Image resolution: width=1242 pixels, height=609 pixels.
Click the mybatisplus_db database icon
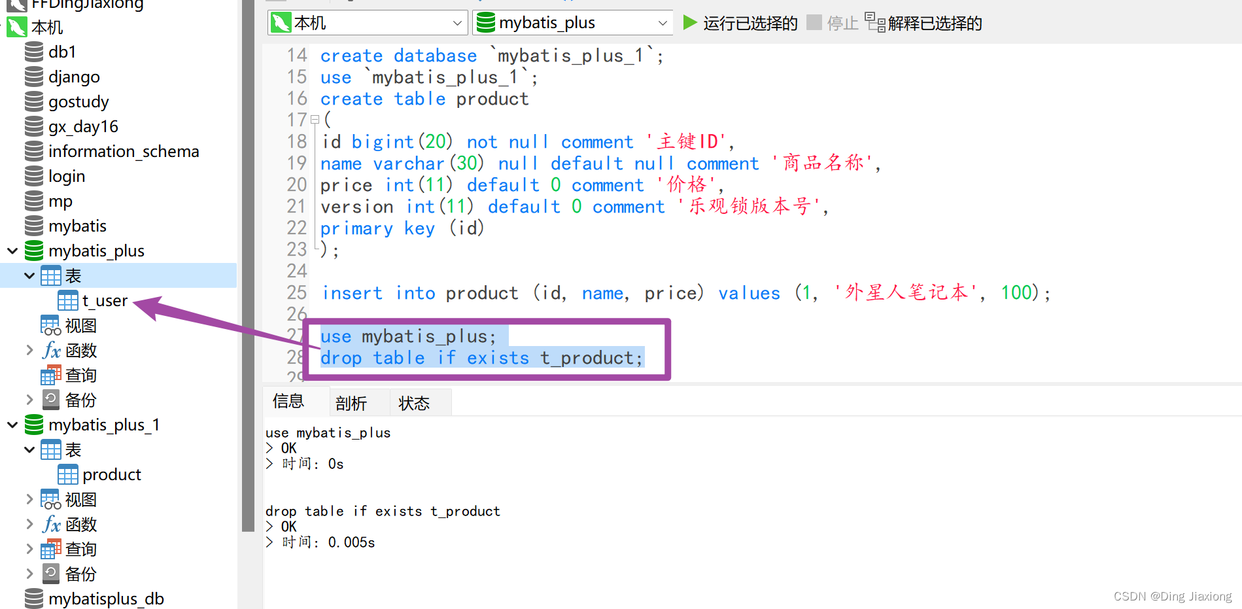(34, 599)
